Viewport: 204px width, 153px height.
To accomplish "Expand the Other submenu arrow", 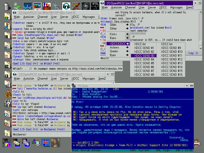I will 127,28.
